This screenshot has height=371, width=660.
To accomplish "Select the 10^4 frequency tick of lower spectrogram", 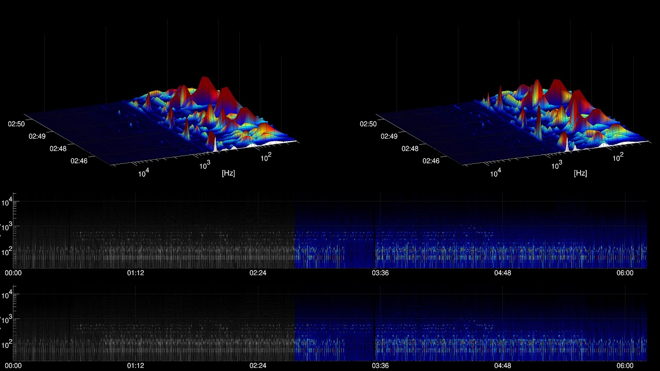I will click(x=6, y=295).
